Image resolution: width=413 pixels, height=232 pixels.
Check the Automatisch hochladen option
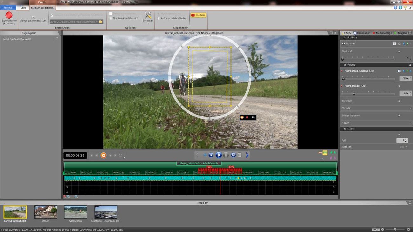point(159,18)
